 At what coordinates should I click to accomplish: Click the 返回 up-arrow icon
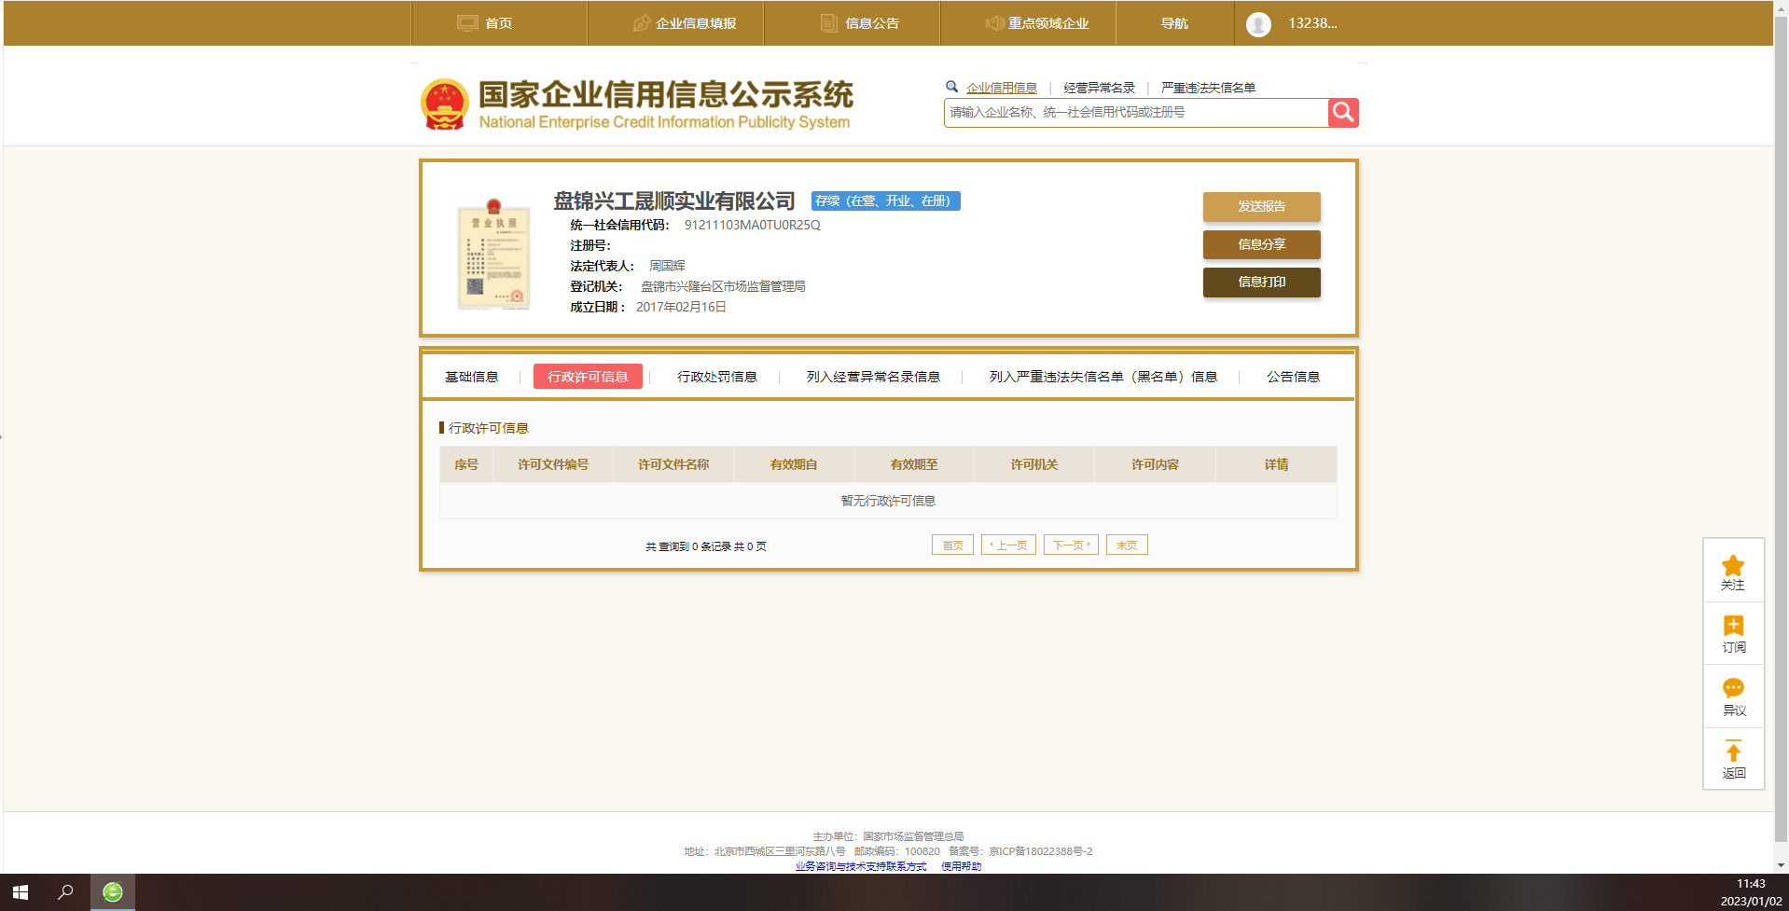[1733, 751]
